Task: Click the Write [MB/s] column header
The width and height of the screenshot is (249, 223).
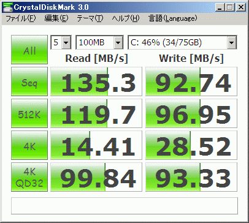Action: (191, 59)
